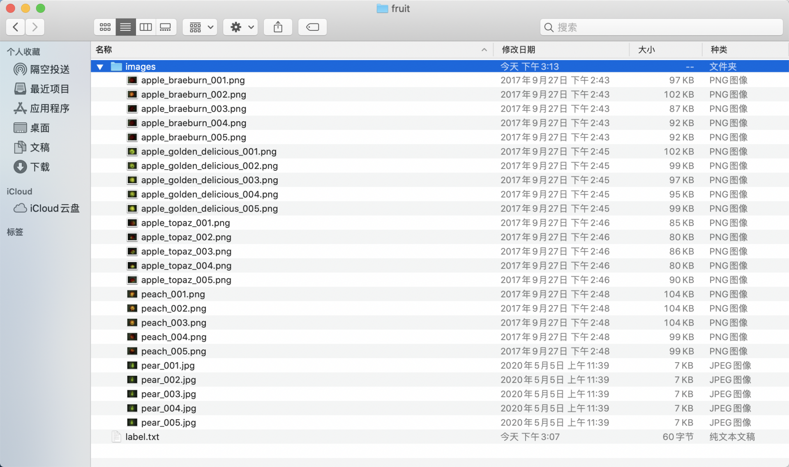Go back with the left arrow
The height and width of the screenshot is (467, 789).
pos(16,27)
